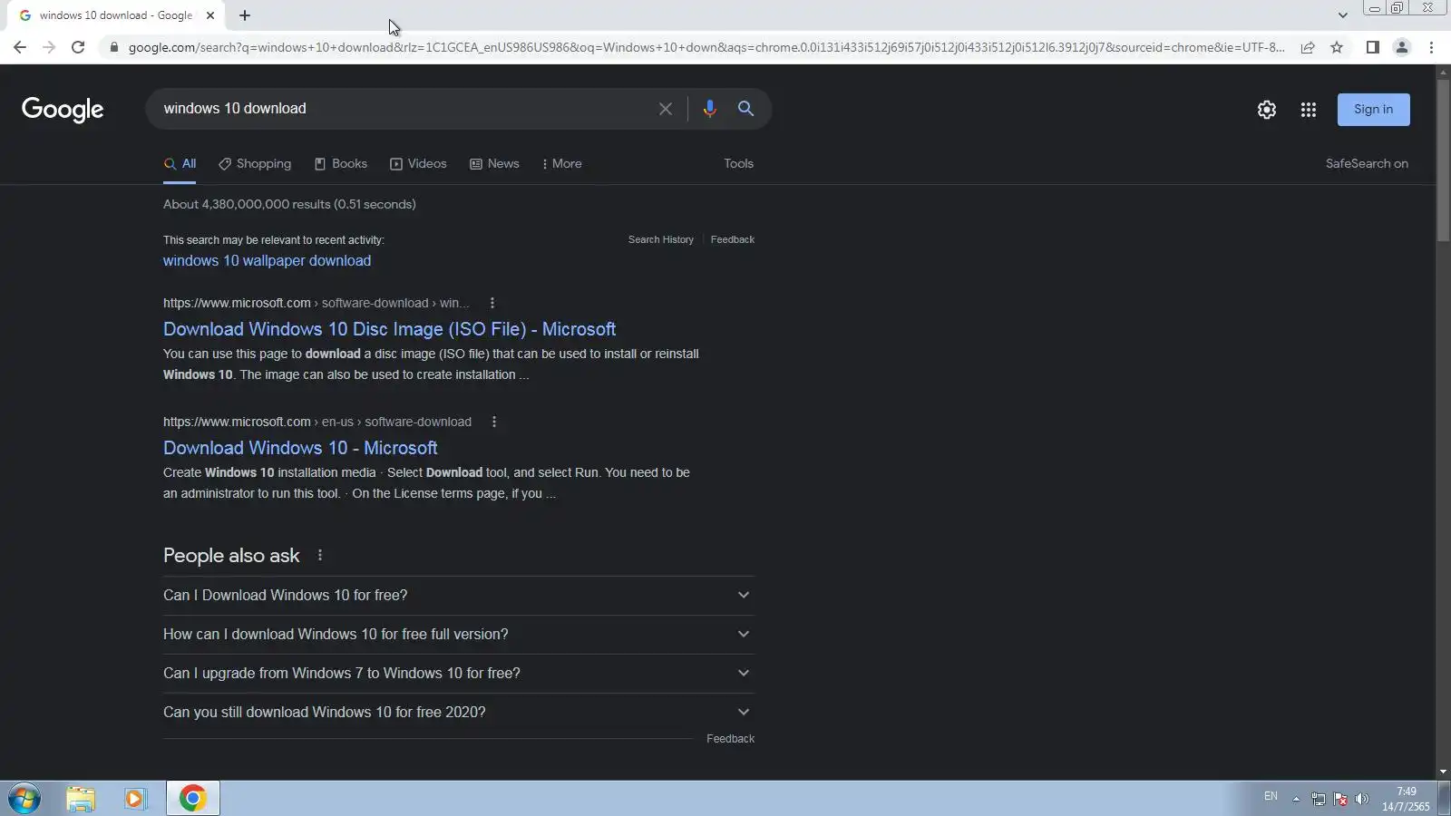Open the Chrome side panel
The image size is (1451, 816).
tap(1373, 47)
